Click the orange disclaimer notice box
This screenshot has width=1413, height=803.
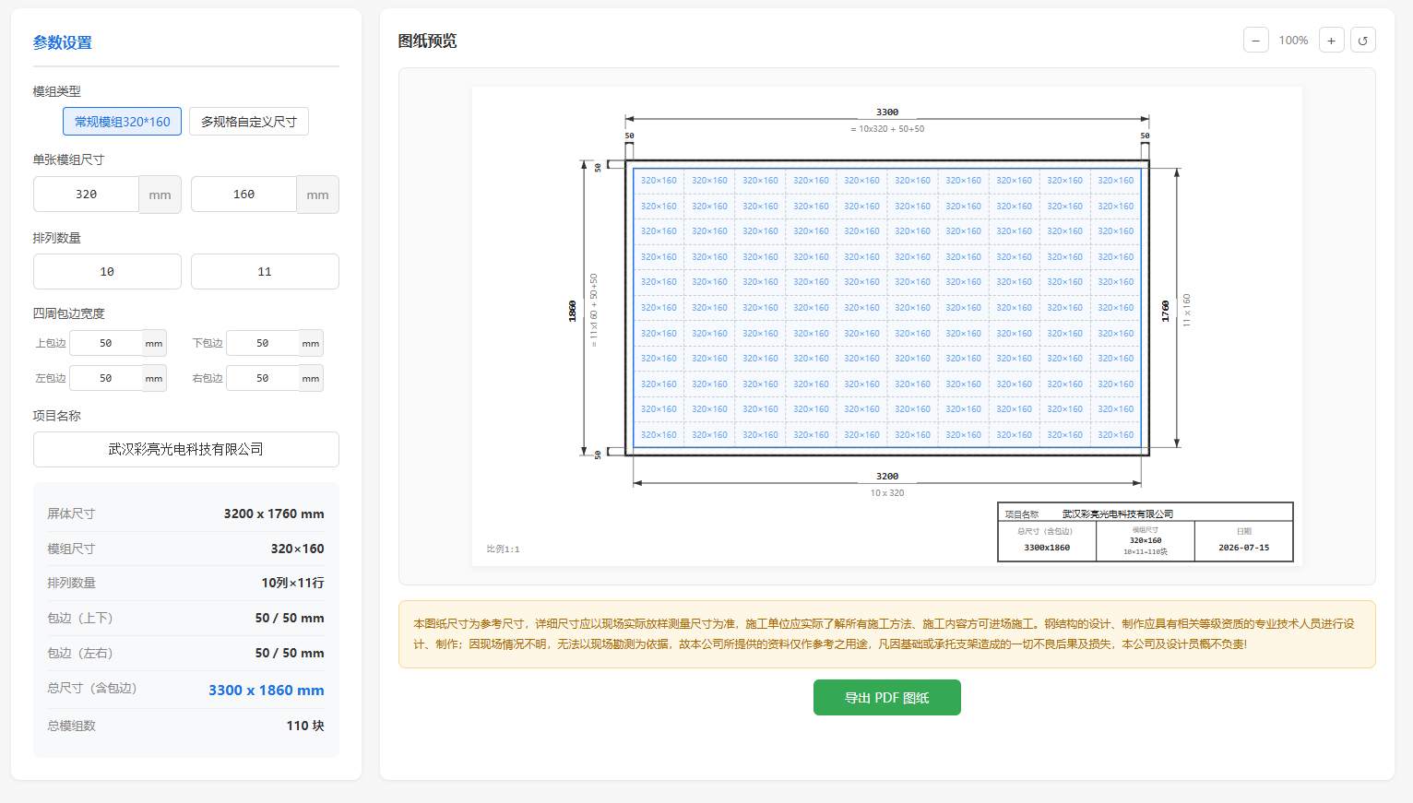point(887,634)
